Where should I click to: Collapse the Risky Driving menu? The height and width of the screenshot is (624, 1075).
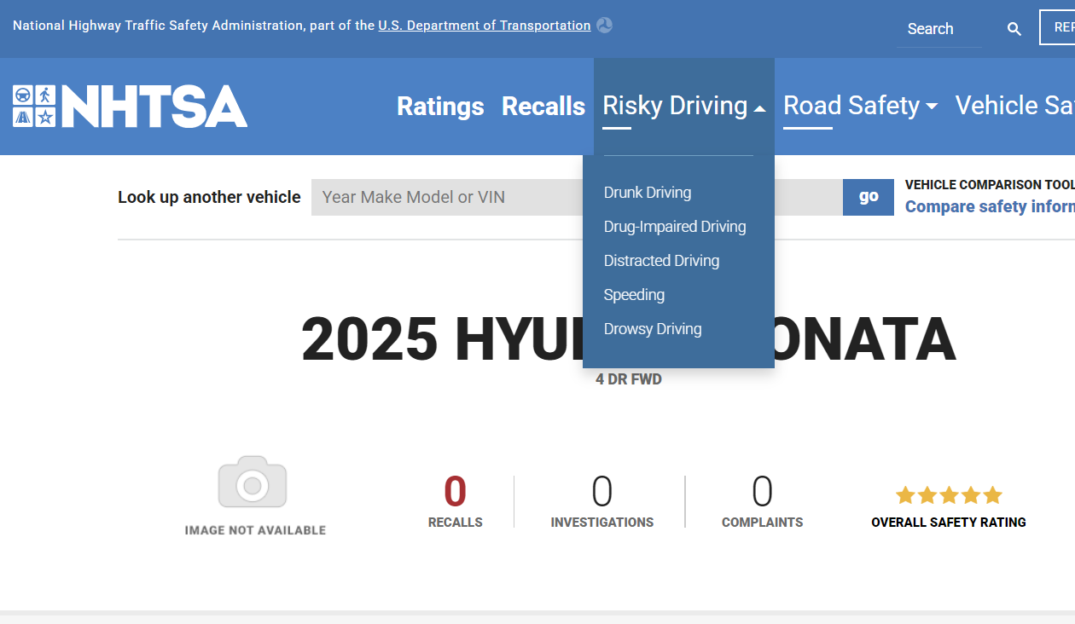[x=684, y=107]
